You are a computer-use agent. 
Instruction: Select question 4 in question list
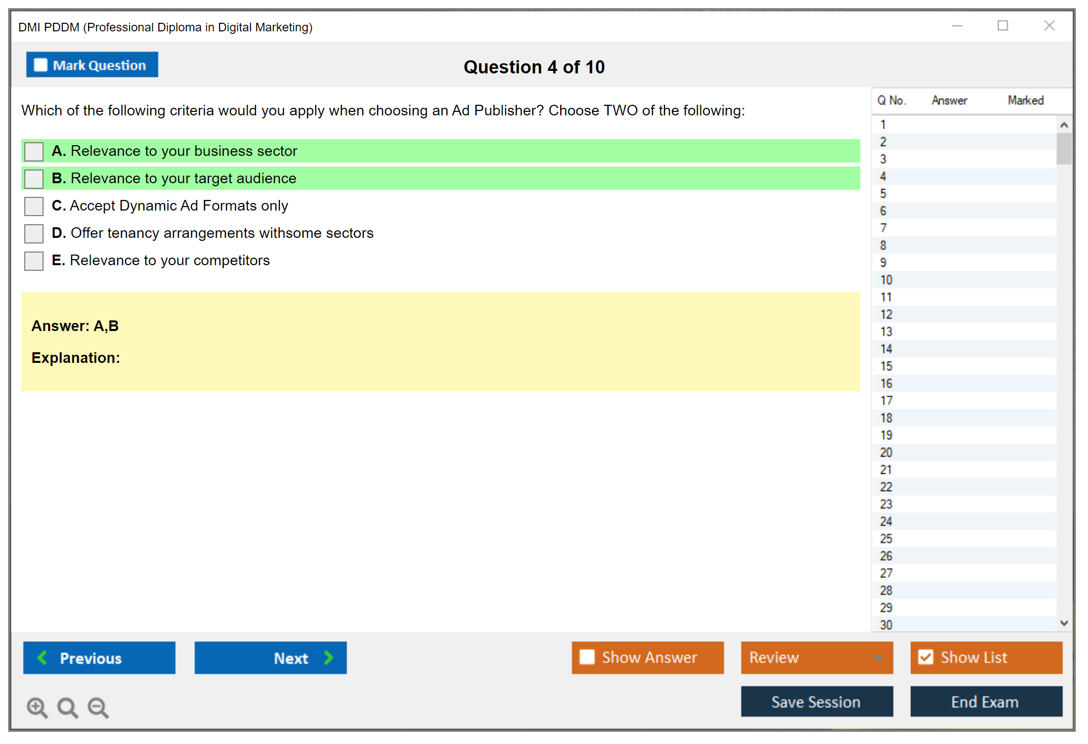pyautogui.click(x=883, y=177)
